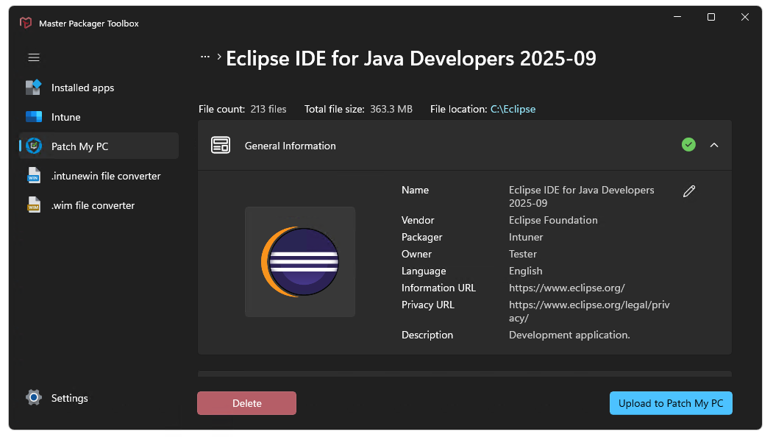Click the .intunewin file converter icon

[34, 176]
